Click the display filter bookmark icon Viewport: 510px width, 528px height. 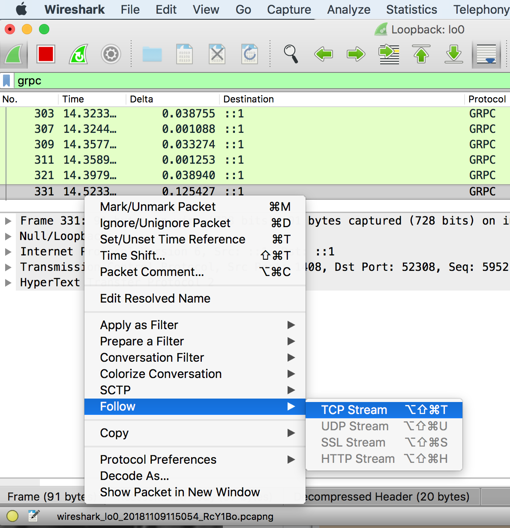pos(6,81)
